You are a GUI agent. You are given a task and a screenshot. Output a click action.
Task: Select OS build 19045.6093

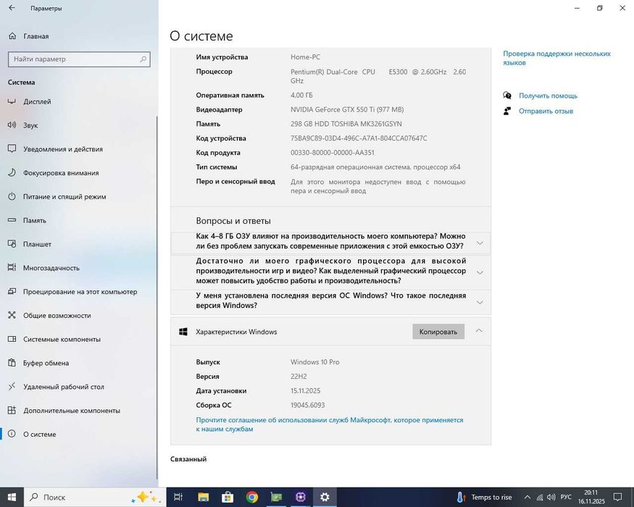(x=307, y=405)
